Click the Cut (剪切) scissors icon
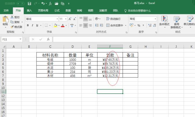The height and width of the screenshot is (117, 195). point(12,17)
